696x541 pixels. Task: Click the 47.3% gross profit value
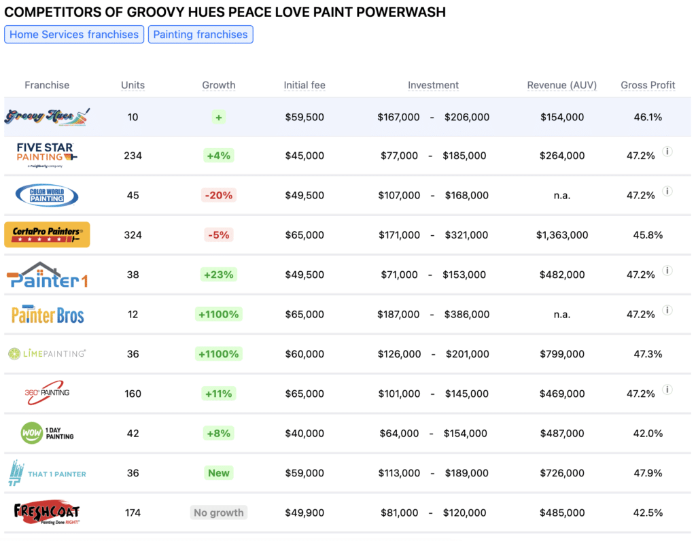[x=648, y=353]
